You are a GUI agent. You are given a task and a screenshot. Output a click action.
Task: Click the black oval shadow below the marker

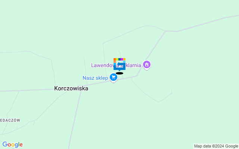tap(119, 73)
